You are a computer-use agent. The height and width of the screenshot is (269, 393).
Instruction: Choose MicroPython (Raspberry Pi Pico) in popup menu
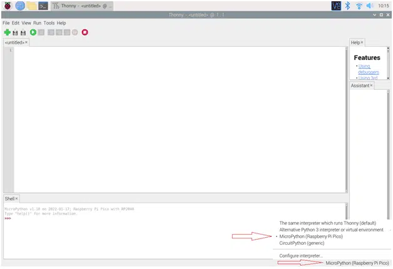pyautogui.click(x=311, y=237)
